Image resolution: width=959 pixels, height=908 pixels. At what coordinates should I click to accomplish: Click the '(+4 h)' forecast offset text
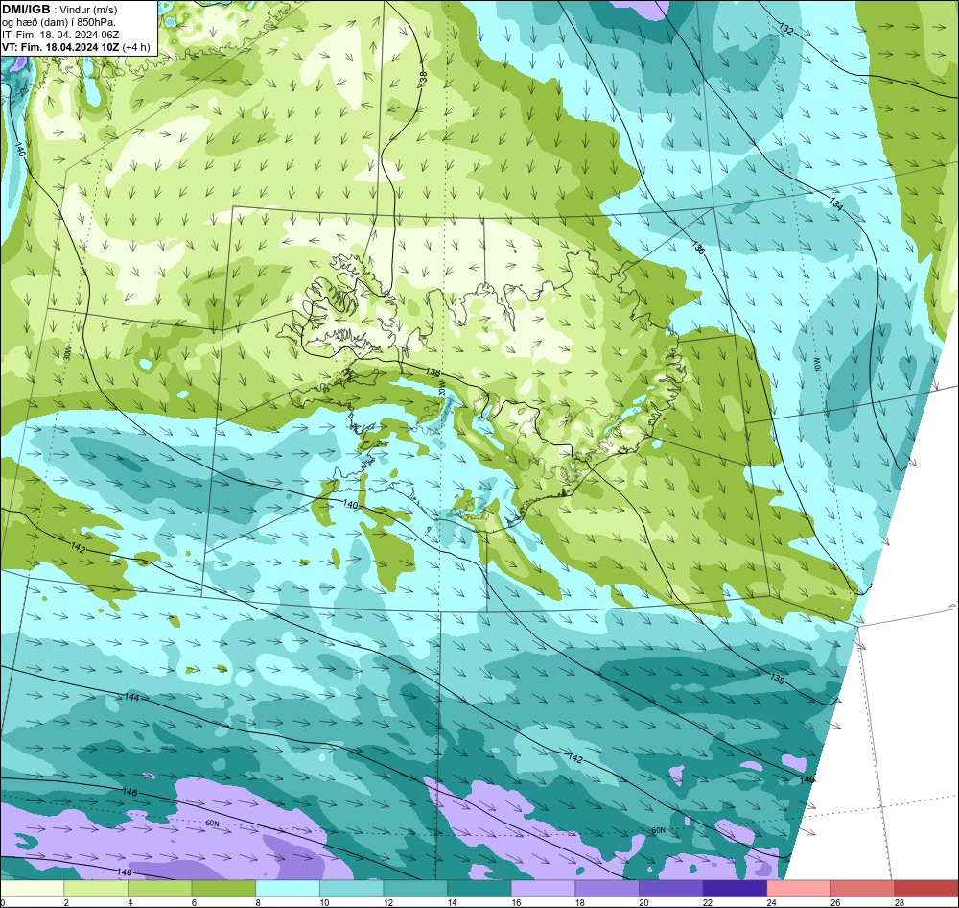point(136,47)
